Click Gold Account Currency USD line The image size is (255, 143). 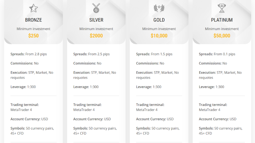[155, 119]
